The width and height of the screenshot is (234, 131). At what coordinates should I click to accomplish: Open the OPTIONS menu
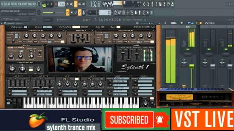[24, 4]
